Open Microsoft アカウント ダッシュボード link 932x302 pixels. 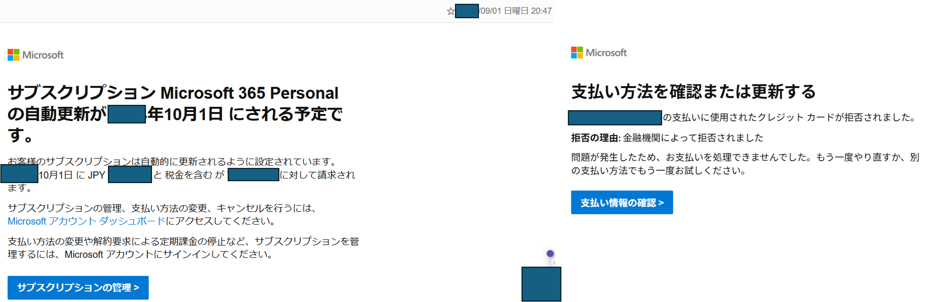(x=87, y=221)
